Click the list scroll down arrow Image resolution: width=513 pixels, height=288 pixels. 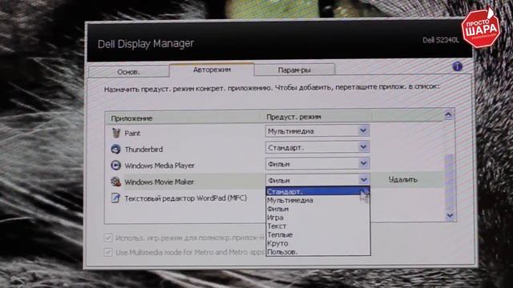[x=450, y=215]
